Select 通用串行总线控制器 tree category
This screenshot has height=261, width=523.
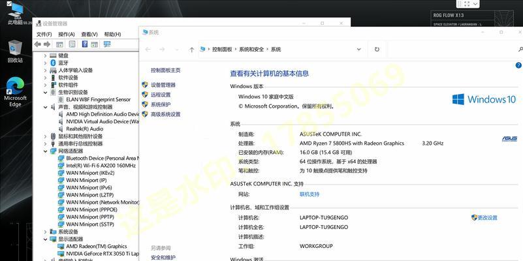click(x=80, y=144)
